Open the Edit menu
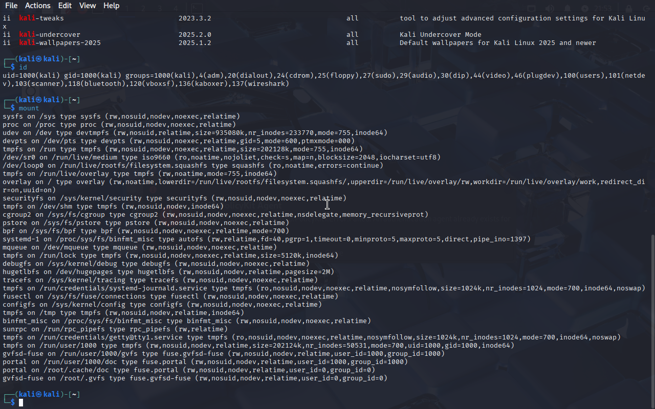 point(65,6)
